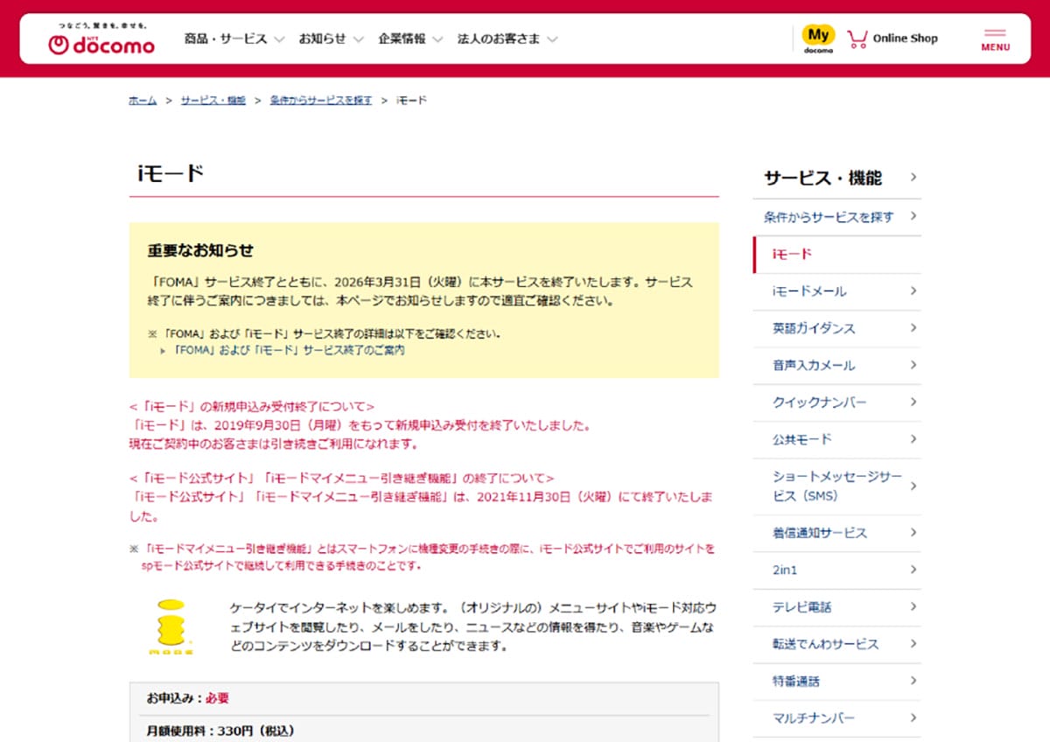Click the triangle arrow before the FOMA終了ご案内 link

162,349
